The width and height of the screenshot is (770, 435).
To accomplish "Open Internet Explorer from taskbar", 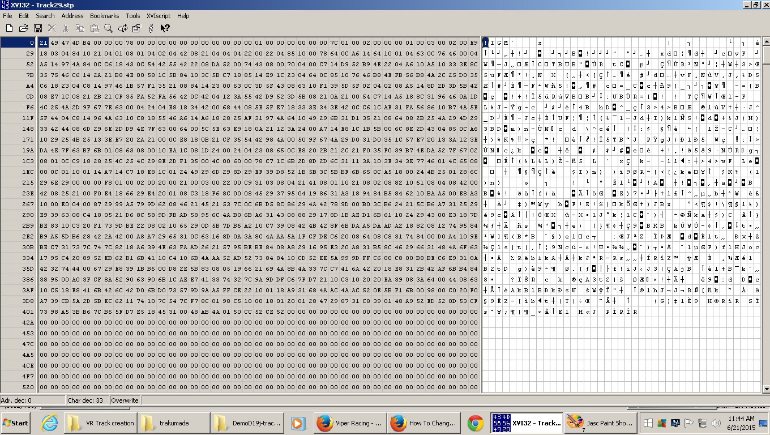I will pyautogui.click(x=49, y=423).
